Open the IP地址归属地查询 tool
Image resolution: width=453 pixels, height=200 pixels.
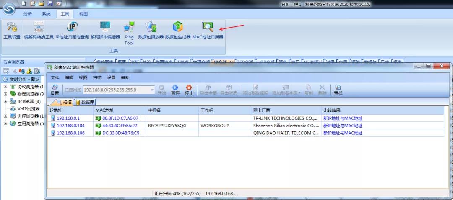coord(72,31)
